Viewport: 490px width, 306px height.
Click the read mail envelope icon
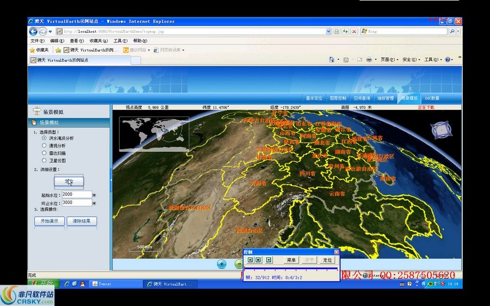coord(359,60)
